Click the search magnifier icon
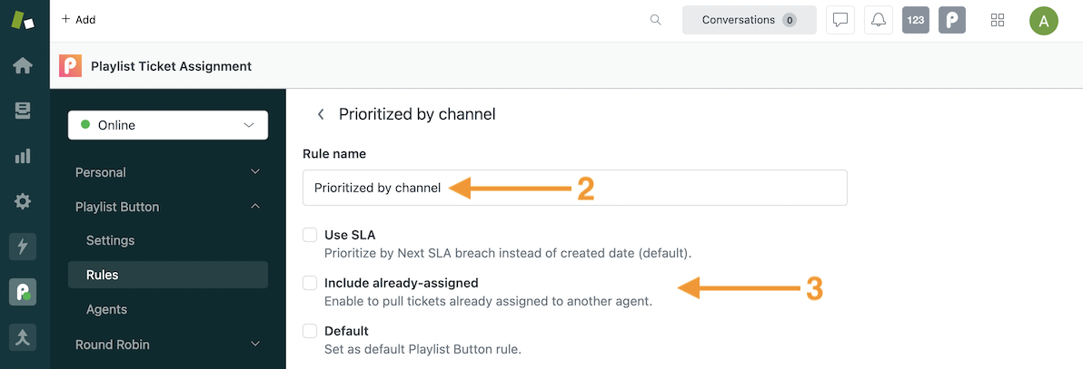This screenshot has height=369, width=1083. point(656,20)
